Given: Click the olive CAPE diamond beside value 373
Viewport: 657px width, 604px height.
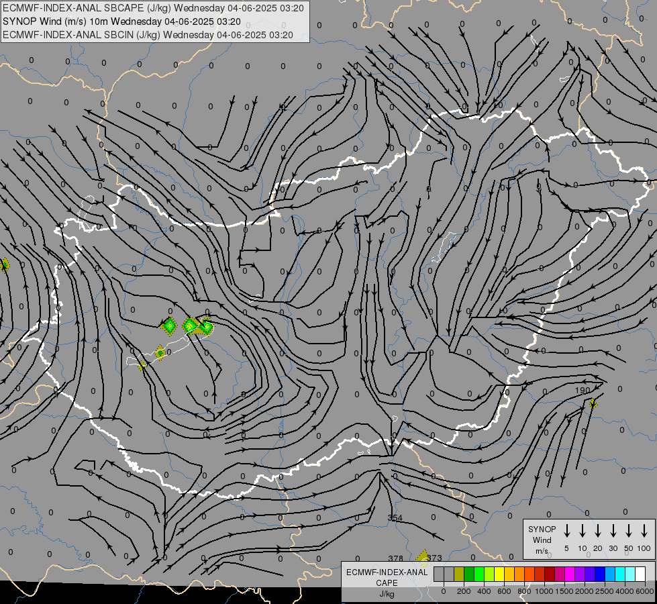Looking at the screenshot, I should pos(423,558).
